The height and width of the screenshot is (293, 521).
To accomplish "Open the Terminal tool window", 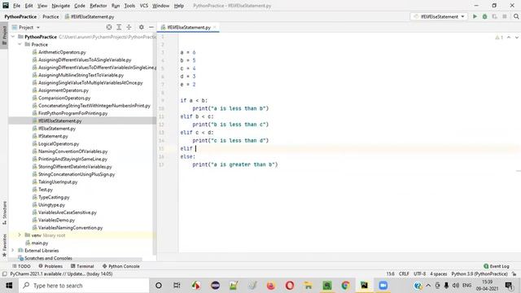I will click(x=82, y=266).
